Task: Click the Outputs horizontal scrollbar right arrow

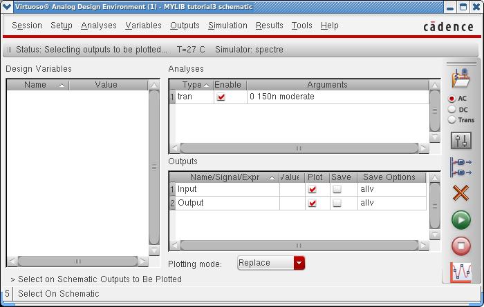Action: (x=423, y=246)
